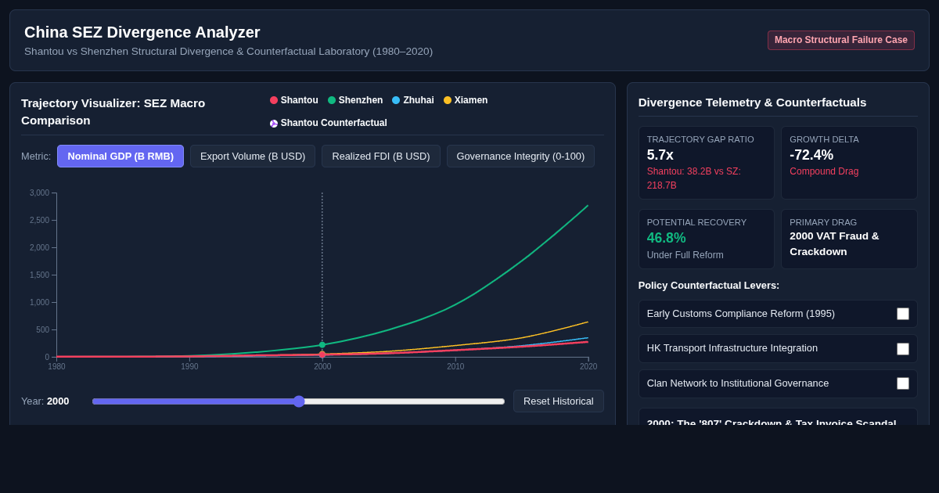
Task: Click the Zhuhai blue legend dot
Action: pos(396,100)
